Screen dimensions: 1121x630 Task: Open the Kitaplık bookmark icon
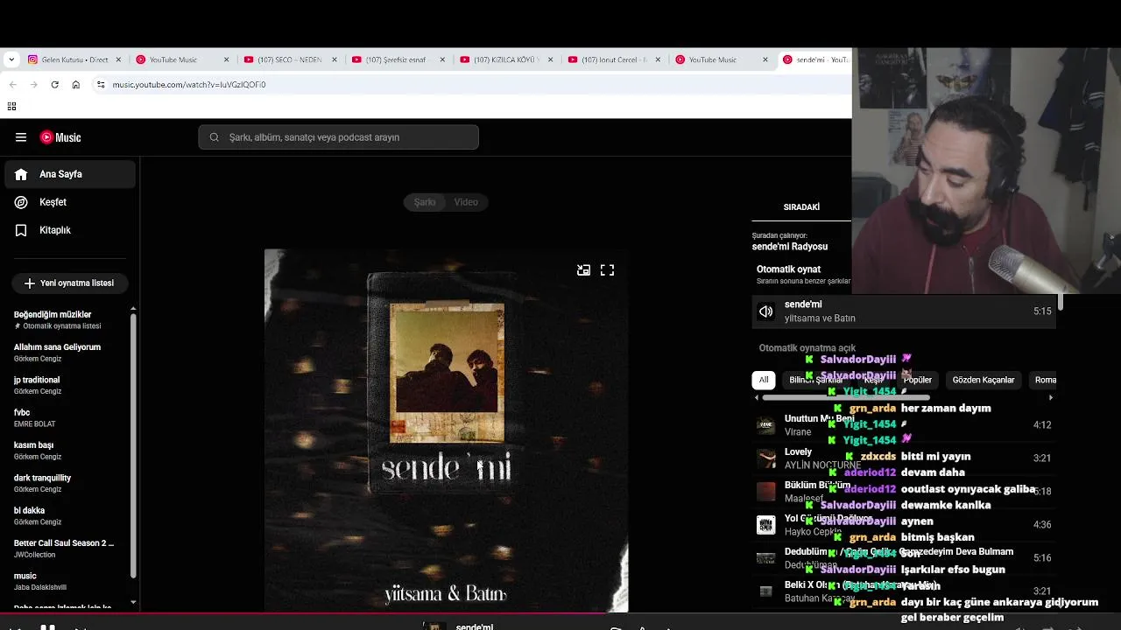point(21,230)
